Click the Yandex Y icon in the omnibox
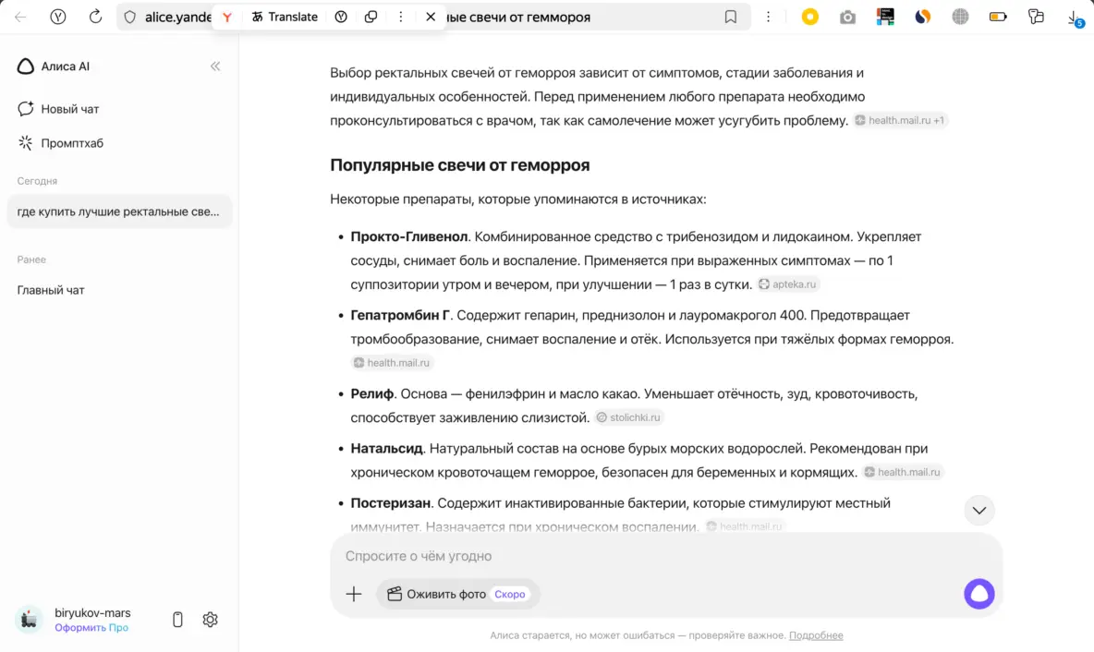The height and width of the screenshot is (652, 1094). [x=225, y=17]
